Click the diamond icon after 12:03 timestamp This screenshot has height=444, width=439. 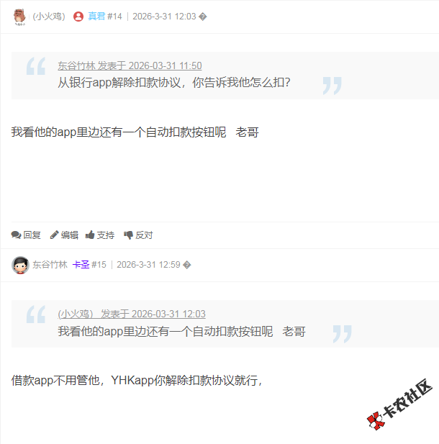click(203, 17)
